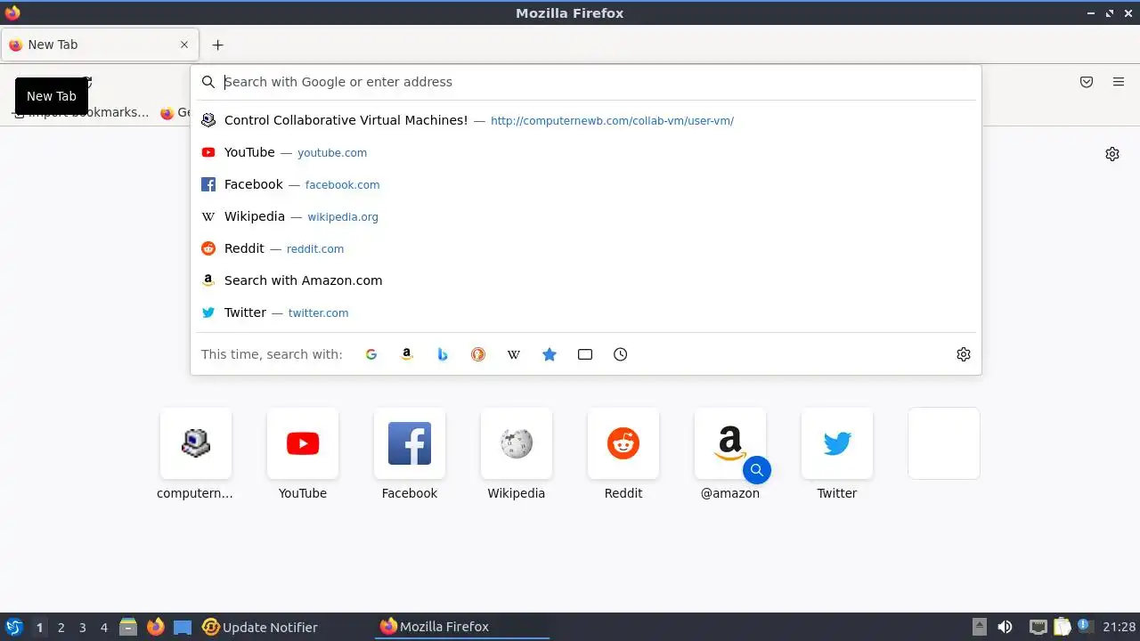Select Control Collaborative Virtual Machines suggestion
1140x641 pixels.
click(x=586, y=120)
